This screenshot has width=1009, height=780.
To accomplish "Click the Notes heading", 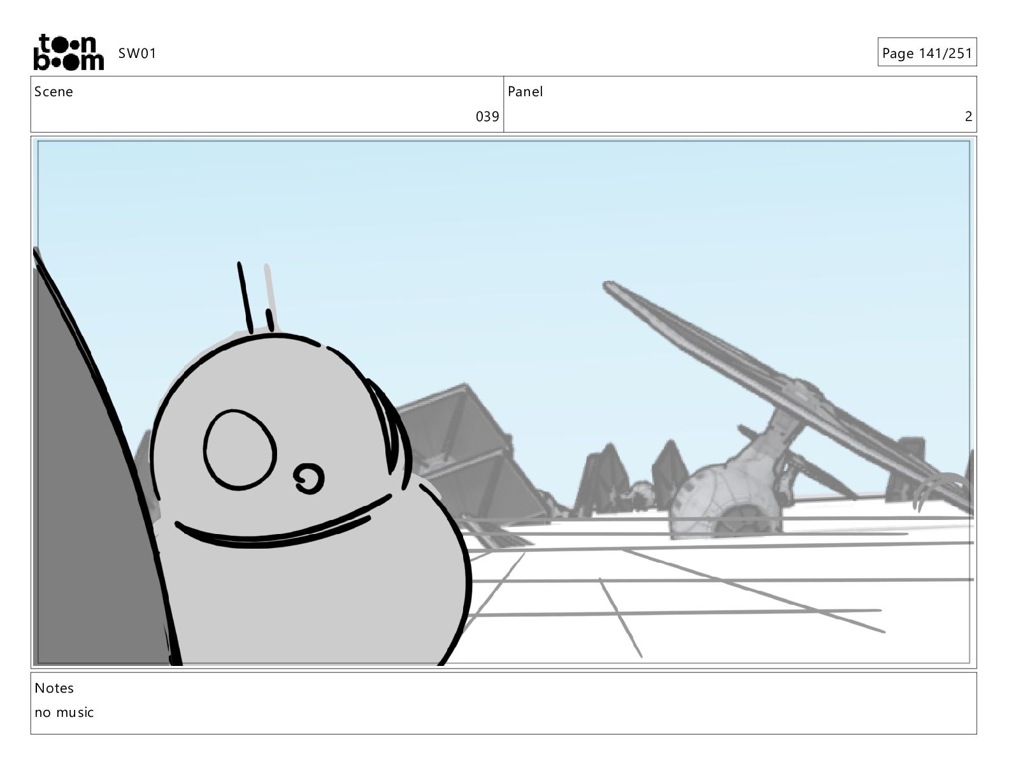I will [x=54, y=688].
